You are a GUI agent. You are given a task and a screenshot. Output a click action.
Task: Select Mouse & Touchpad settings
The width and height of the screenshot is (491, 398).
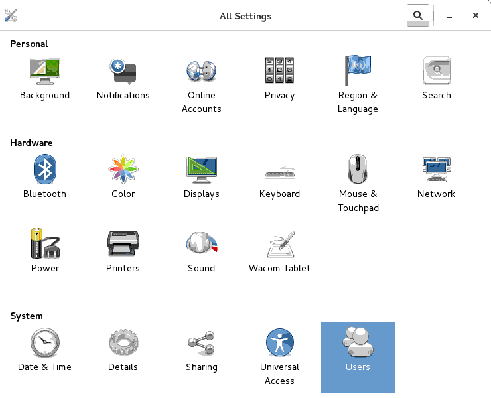pyautogui.click(x=358, y=170)
